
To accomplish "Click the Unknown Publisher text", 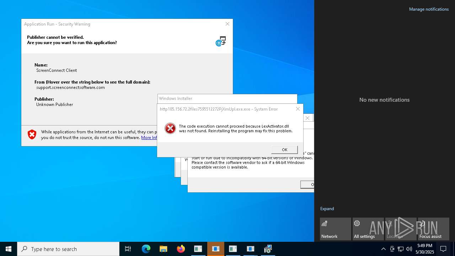I will 54,105.
